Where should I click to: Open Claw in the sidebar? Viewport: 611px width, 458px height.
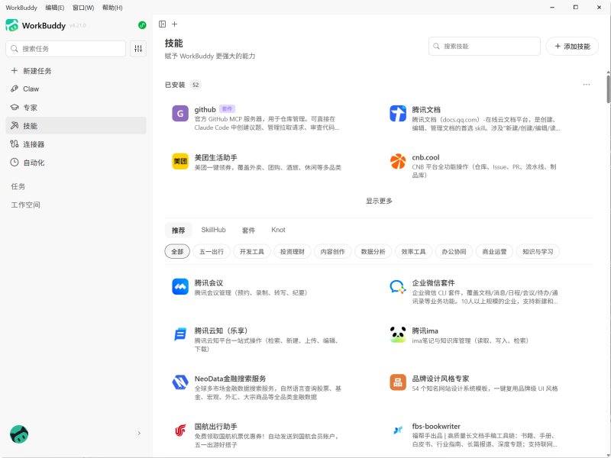point(76,89)
